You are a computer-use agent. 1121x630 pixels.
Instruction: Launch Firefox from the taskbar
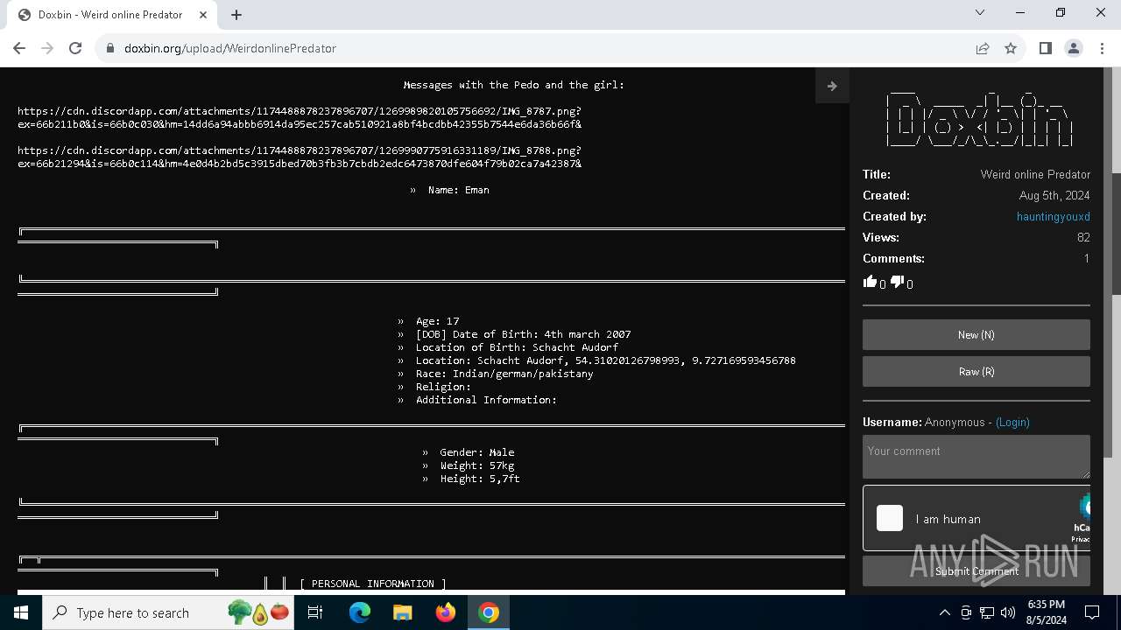click(446, 612)
